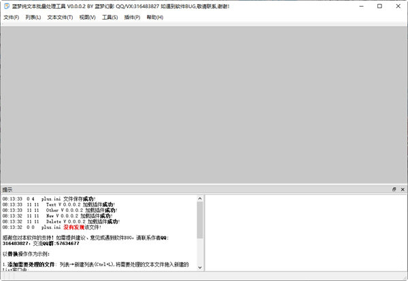Click the empty right output pane
The width and height of the screenshot is (408, 281).
coord(306,233)
